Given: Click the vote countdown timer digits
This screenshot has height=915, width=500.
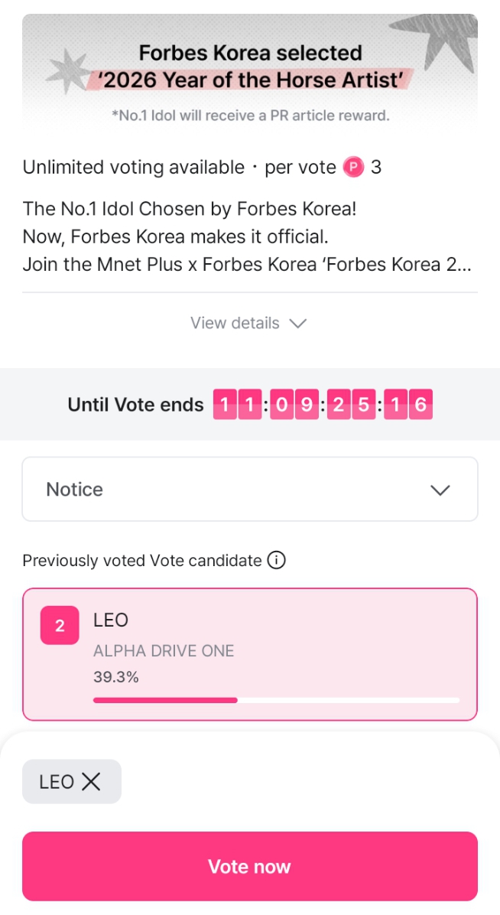Looking at the screenshot, I should tap(323, 404).
